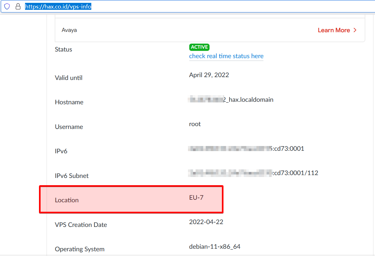Click the VPS Creation Date label
The width and height of the screenshot is (375, 256).
click(x=81, y=225)
